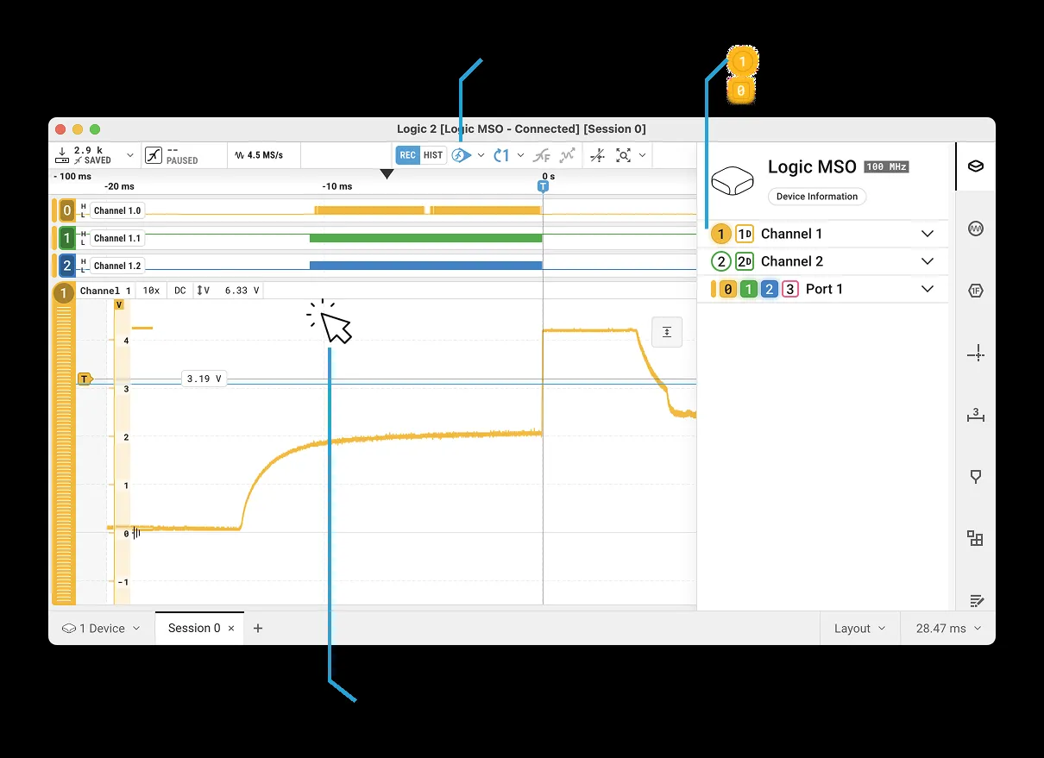
Task: Toggle analog channel 2 green circle
Action: point(720,261)
